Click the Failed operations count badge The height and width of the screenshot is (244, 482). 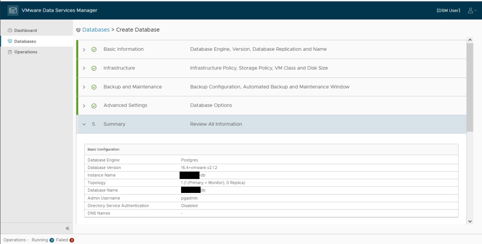pos(72,240)
